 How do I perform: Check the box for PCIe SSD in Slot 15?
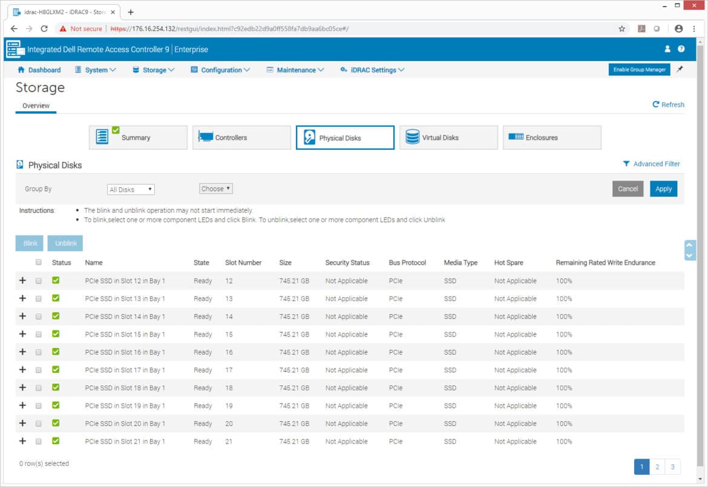point(38,335)
